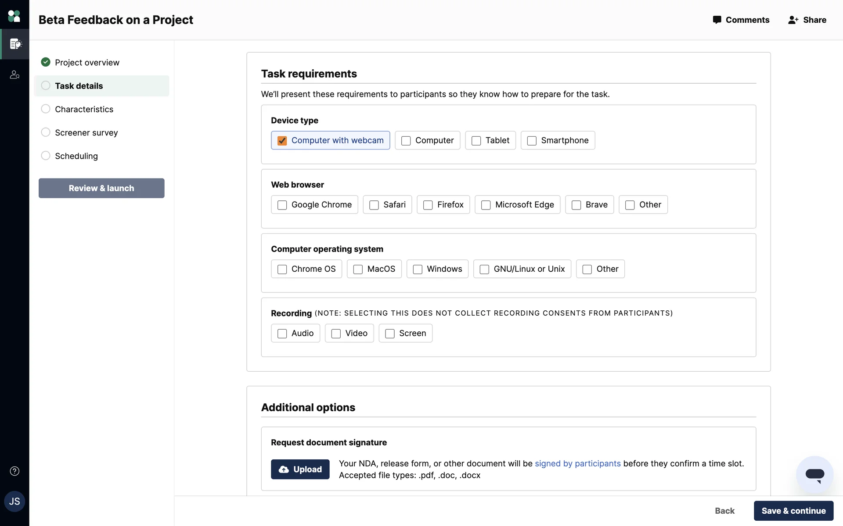This screenshot has width=843, height=526.
Task: Open the JS user avatar menu
Action: tap(14, 501)
